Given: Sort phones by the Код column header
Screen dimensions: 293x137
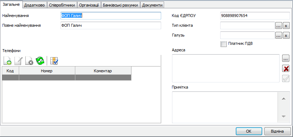Looking at the screenshot, I should point(11,71).
